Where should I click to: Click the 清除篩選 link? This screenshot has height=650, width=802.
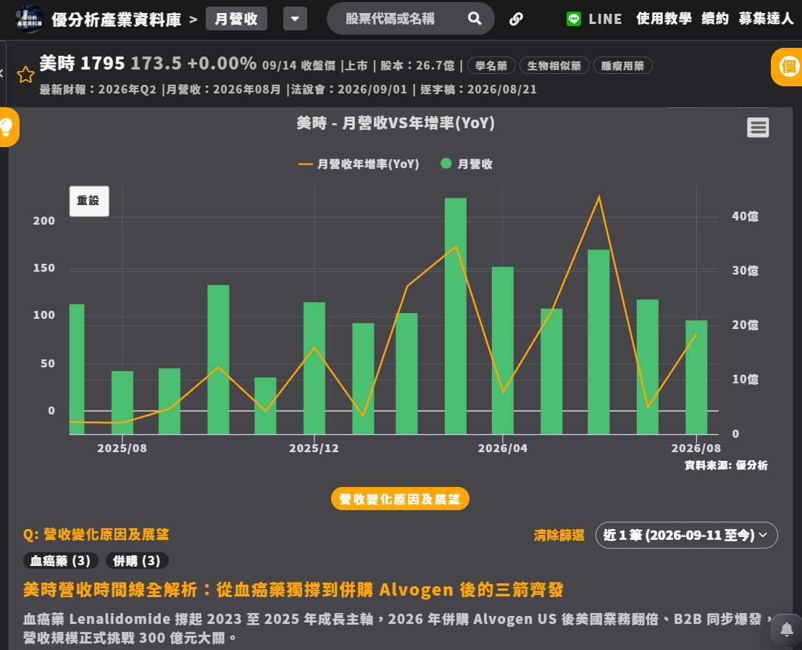pyautogui.click(x=559, y=535)
